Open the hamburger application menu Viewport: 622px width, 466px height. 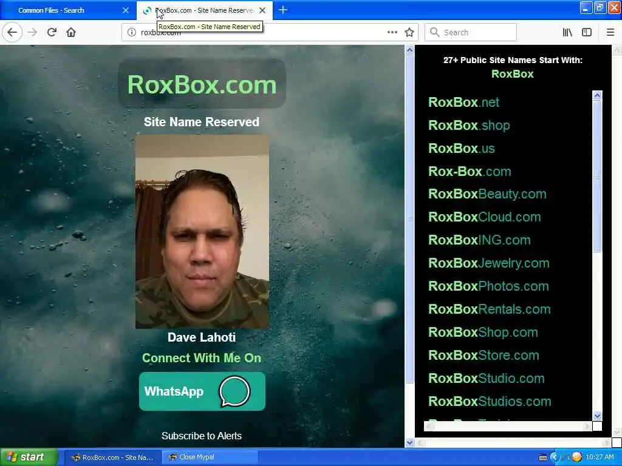coord(610,32)
